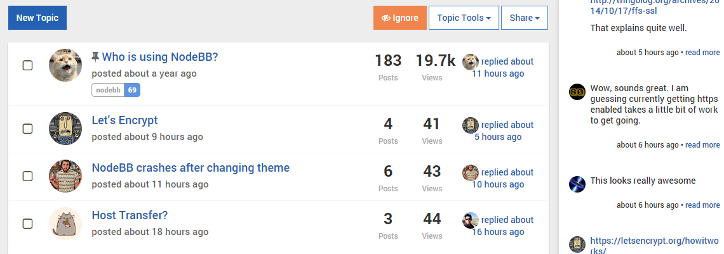
Task: Click the Let's Encrypt topic author avatar
Action: tap(65, 129)
